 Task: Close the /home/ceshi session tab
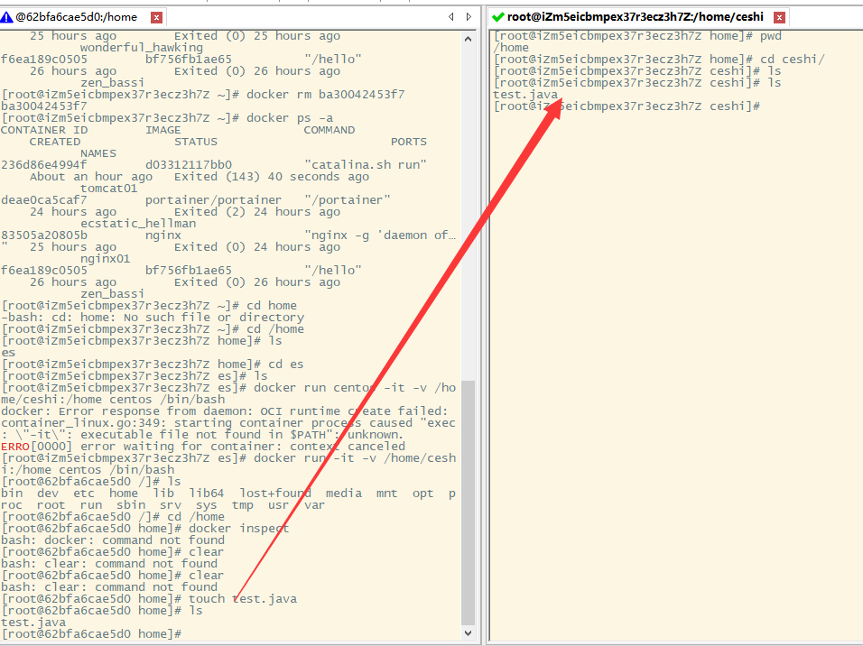(779, 18)
